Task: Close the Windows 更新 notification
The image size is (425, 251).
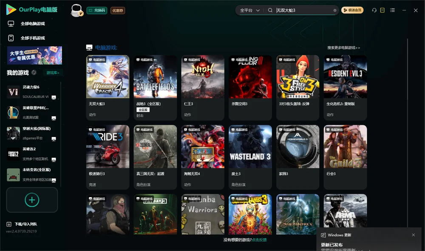Action: coord(414,235)
